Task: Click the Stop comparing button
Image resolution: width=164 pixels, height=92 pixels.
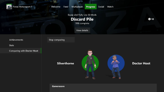Action: [x=61, y=40]
